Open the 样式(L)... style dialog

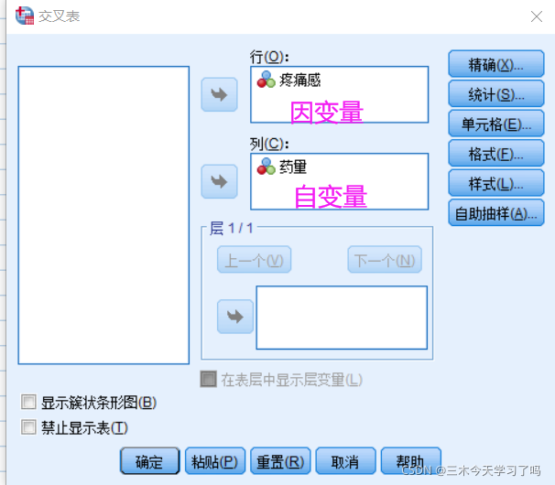click(495, 183)
